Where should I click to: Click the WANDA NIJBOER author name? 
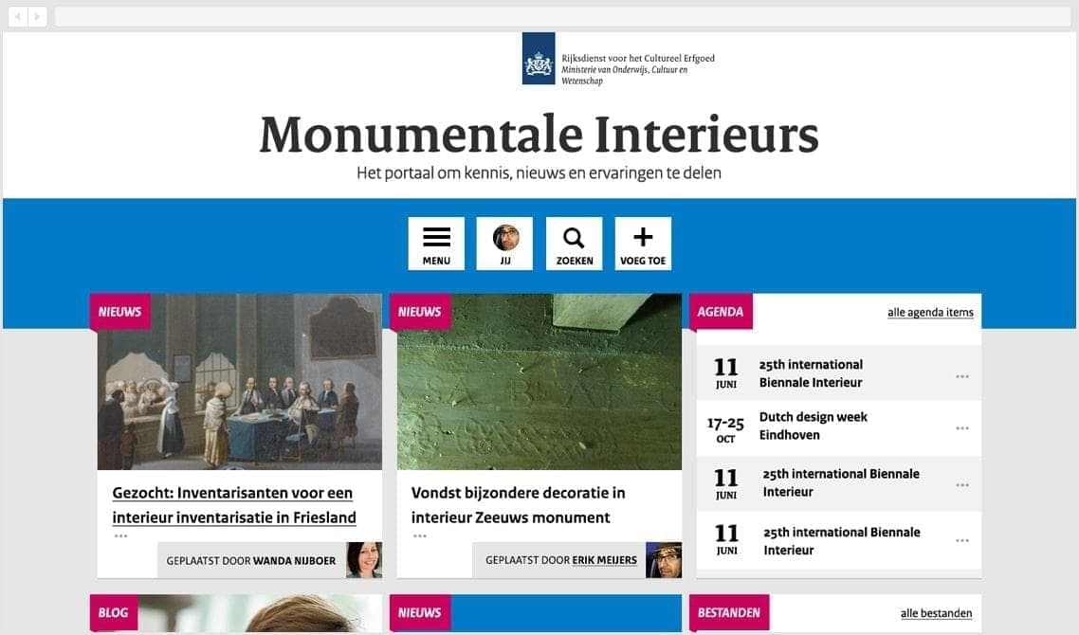295,561
